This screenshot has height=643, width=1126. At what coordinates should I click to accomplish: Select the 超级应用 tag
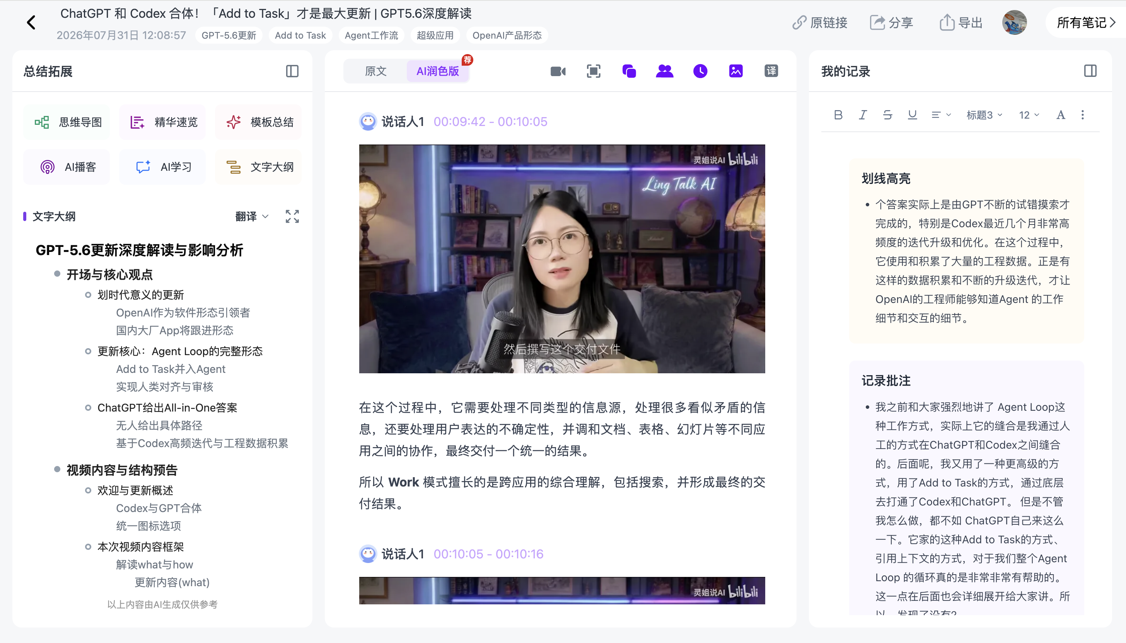point(435,35)
